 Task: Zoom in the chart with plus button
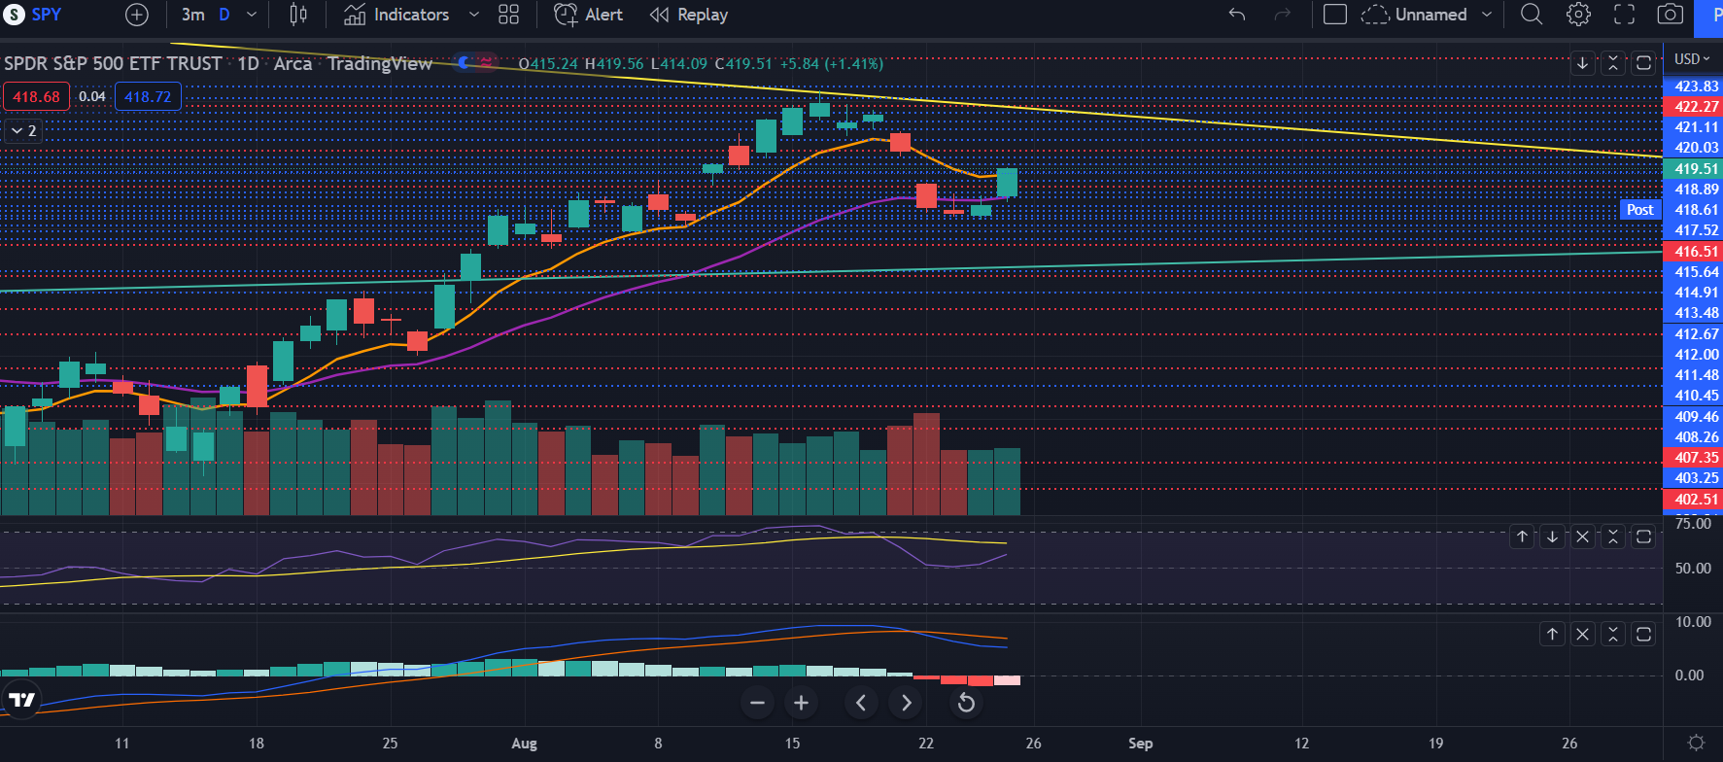point(801,703)
